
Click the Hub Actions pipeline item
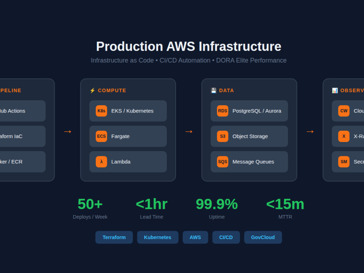pyautogui.click(x=23, y=111)
